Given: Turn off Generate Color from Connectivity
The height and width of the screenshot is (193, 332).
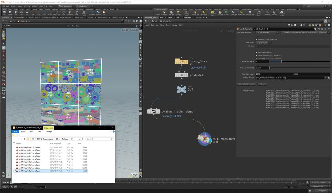Looking at the screenshot, I should coord(256,55).
